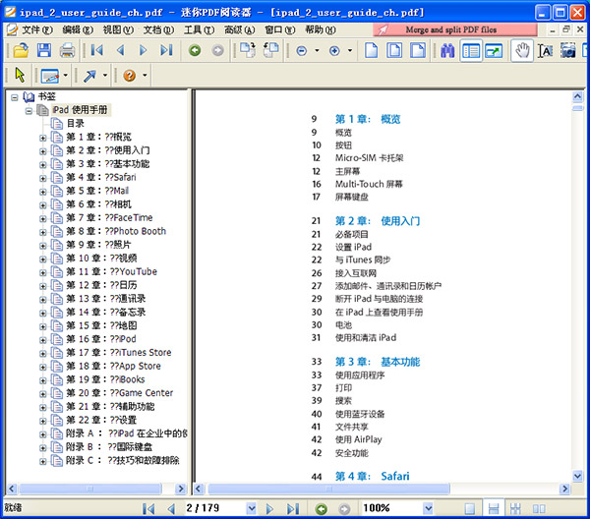Go to previous page in the top toolbar
Image resolution: width=590 pixels, height=519 pixels.
tap(120, 50)
